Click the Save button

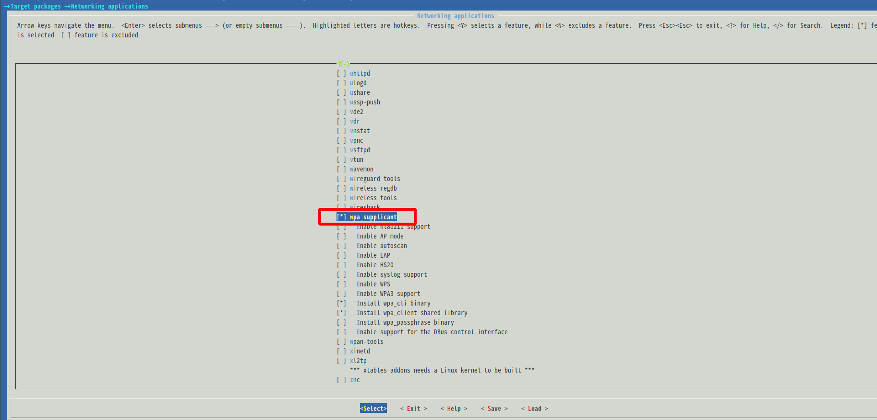494,409
